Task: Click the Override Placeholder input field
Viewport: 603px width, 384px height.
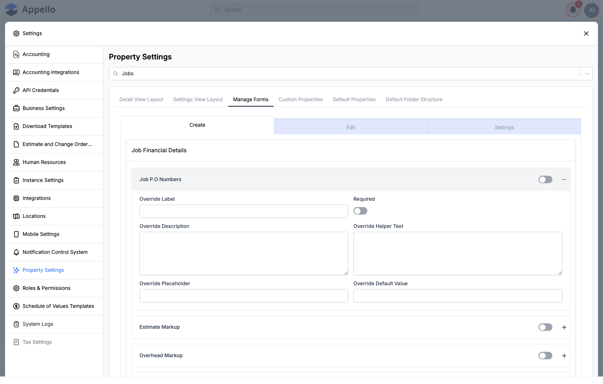Action: 244,296
